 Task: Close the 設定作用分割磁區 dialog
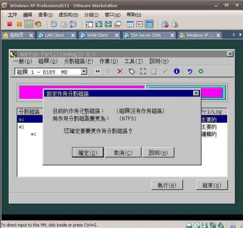(196, 93)
